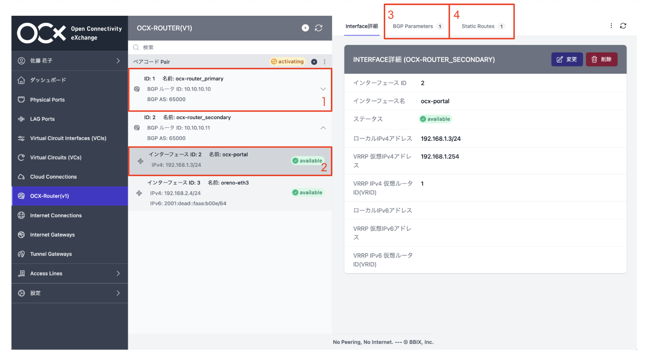Click the 変更 edit button

point(567,59)
